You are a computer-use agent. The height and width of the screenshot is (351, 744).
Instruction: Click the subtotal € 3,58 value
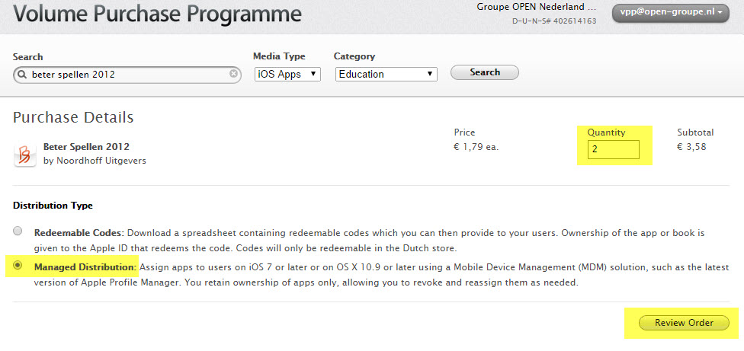tap(691, 147)
